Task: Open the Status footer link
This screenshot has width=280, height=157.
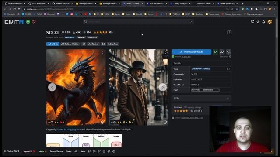Action: pyautogui.click(x=83, y=151)
